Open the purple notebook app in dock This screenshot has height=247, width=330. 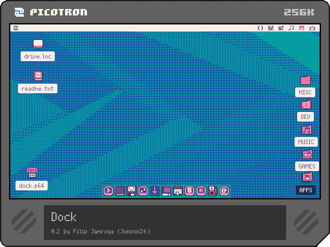[x=120, y=191]
